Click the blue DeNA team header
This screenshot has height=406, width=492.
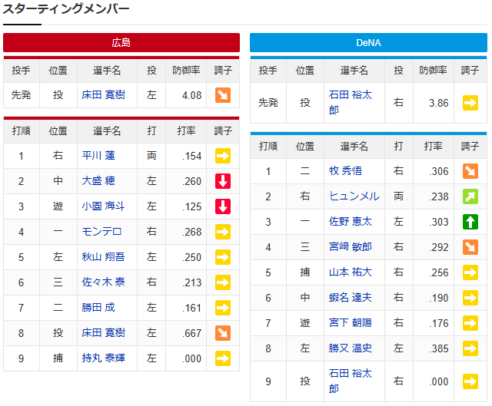368,43
